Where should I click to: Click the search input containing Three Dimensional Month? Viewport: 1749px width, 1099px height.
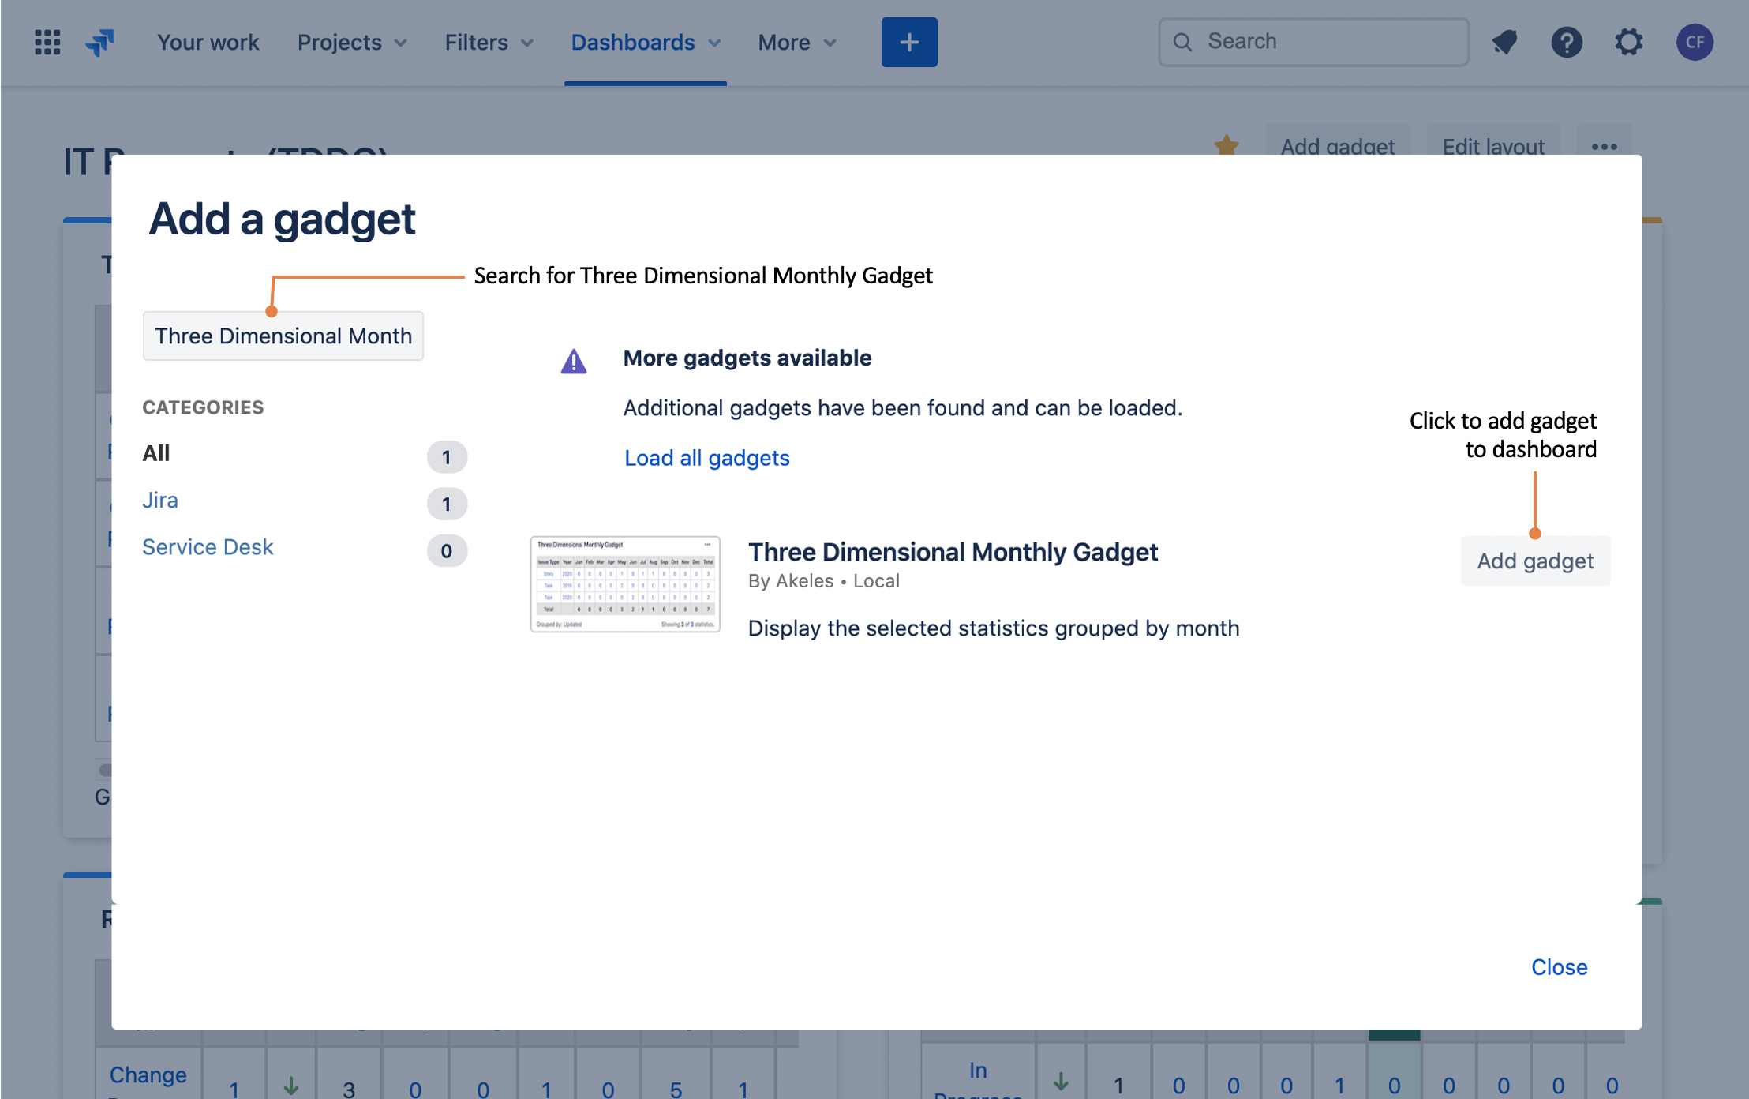pos(283,336)
